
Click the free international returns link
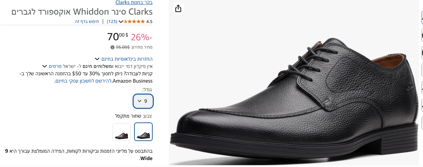coord(127,59)
